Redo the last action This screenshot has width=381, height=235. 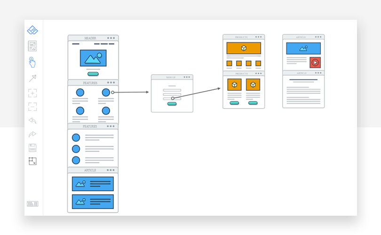(32, 134)
